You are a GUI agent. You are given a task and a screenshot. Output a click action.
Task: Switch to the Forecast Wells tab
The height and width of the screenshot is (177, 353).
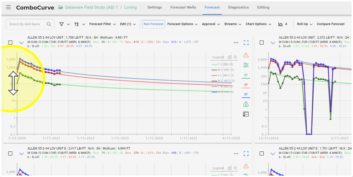coord(183,7)
